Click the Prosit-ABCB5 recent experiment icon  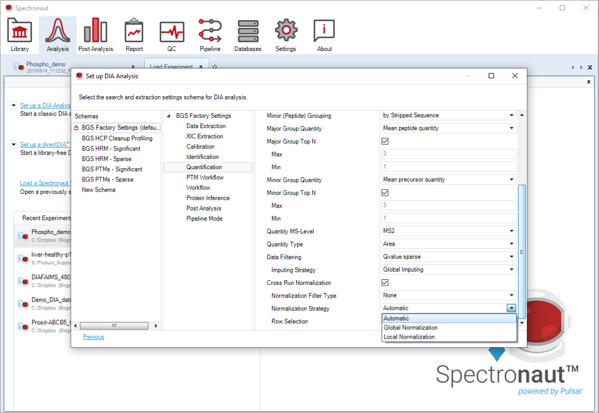23,326
